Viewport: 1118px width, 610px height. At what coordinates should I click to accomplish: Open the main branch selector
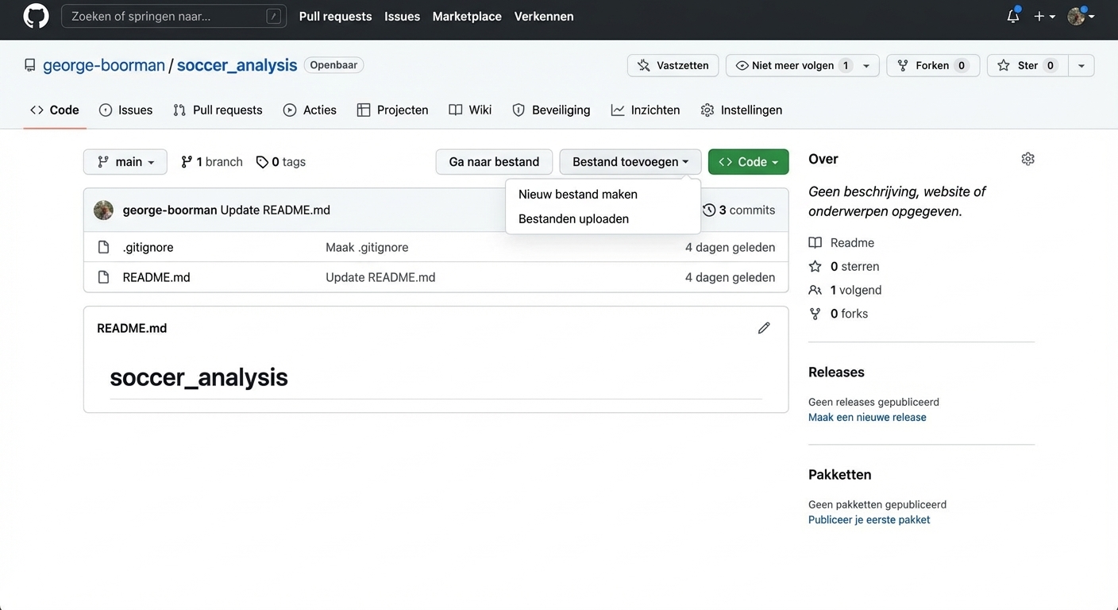click(125, 161)
